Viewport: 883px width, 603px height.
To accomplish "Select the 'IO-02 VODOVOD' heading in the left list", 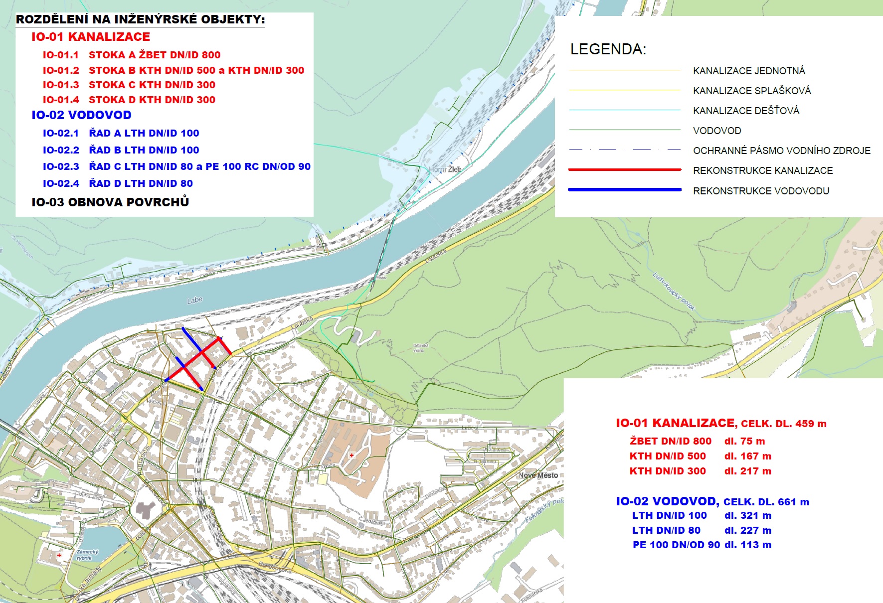I will click(x=81, y=115).
